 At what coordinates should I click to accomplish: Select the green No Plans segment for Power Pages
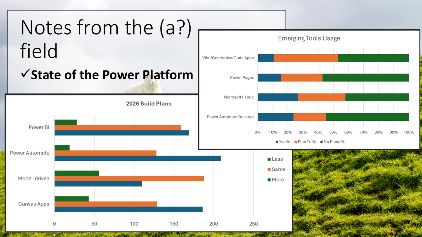click(x=366, y=78)
